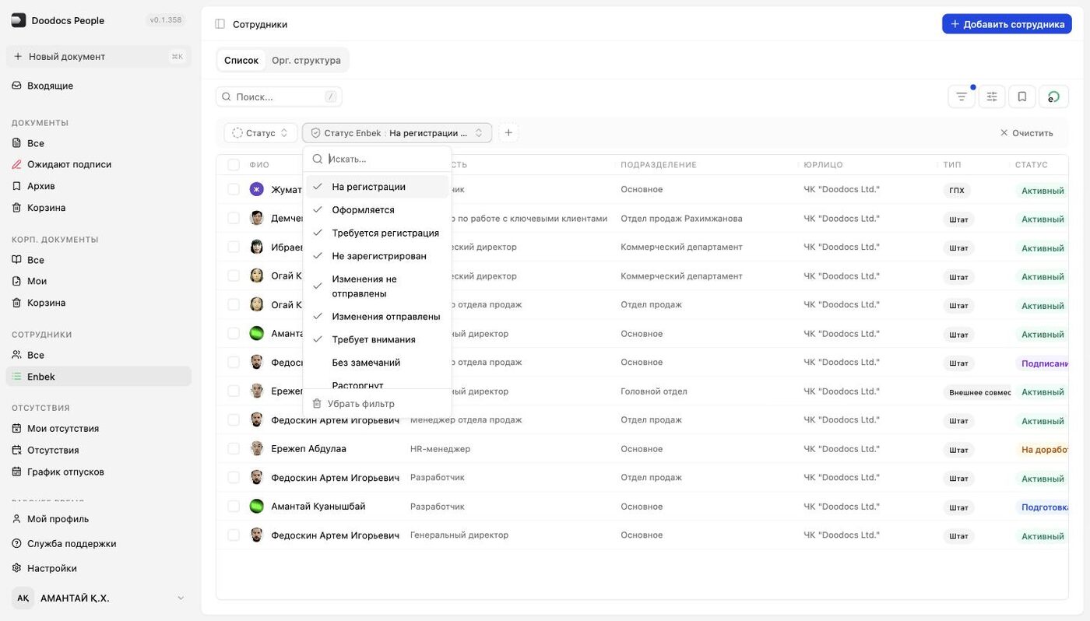
Task: Click Новый документ button
Action: coord(98,56)
